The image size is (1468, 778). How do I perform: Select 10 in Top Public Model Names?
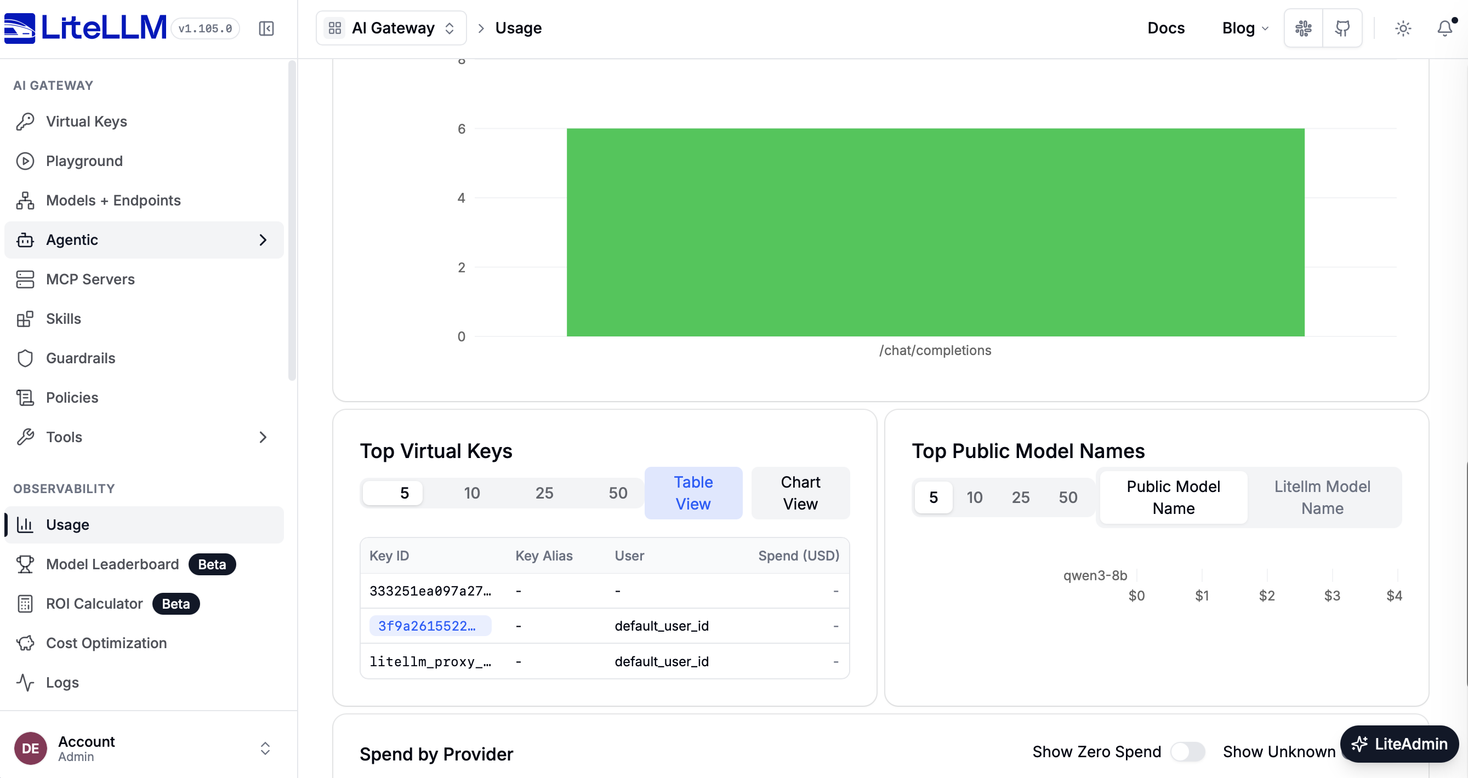pos(974,497)
